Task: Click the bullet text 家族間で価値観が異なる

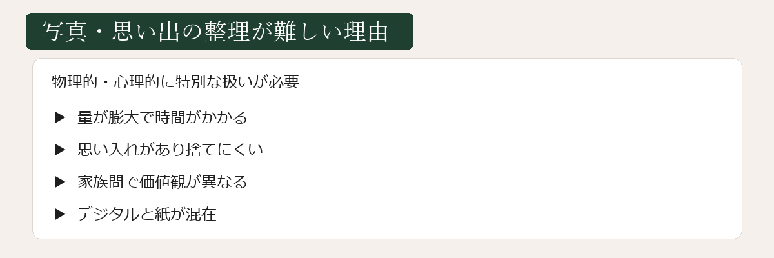Action: click(162, 182)
